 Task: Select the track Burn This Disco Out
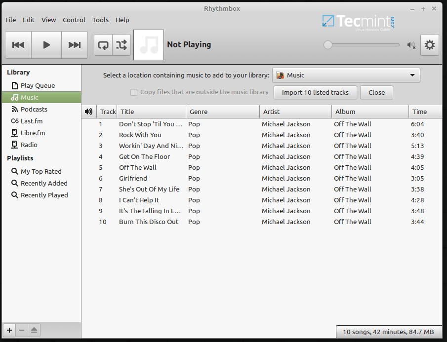(x=262, y=222)
